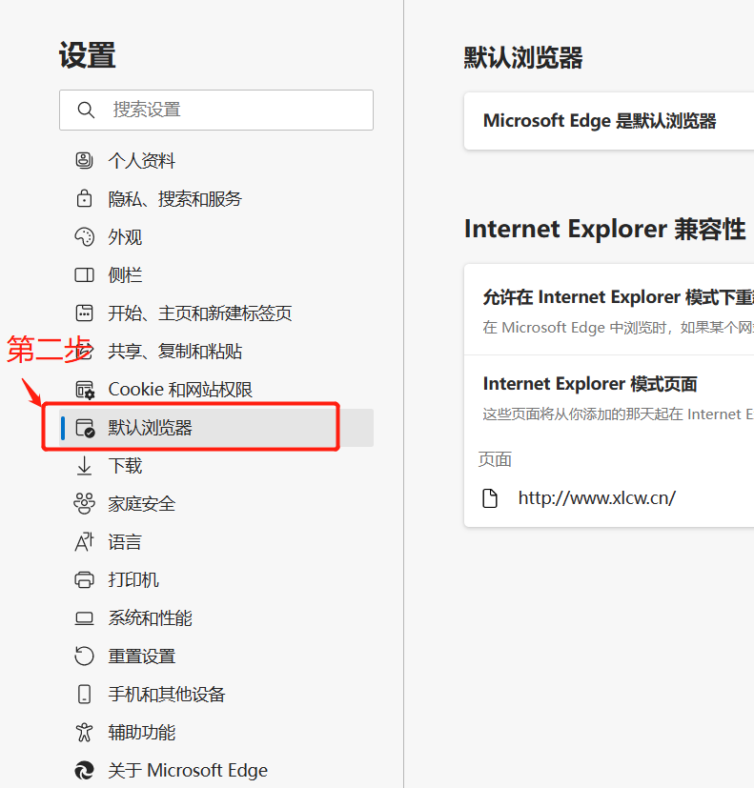The image size is (754, 788).
Task: Select 默认浏览器 in the sidebar
Action: tap(216, 428)
